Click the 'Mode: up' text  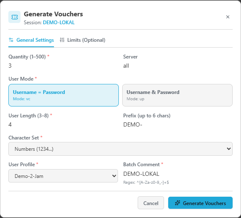[x=136, y=99]
